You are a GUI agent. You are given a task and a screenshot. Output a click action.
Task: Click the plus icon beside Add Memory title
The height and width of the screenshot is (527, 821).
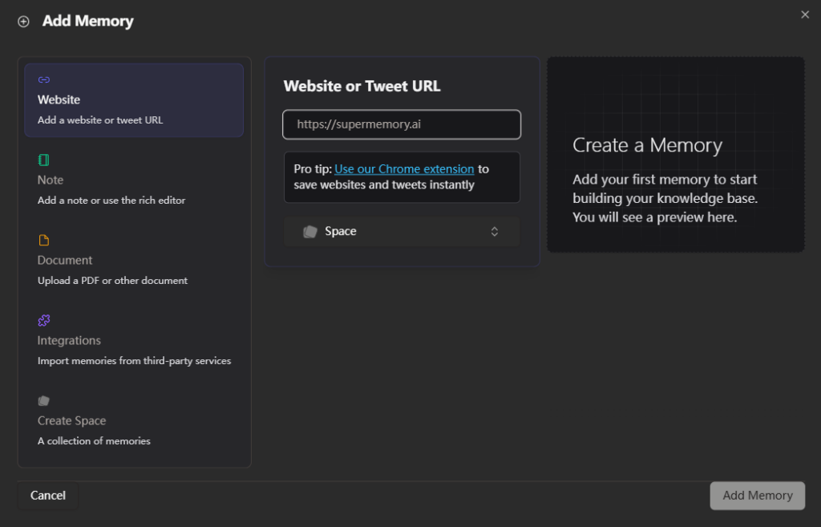tap(23, 22)
